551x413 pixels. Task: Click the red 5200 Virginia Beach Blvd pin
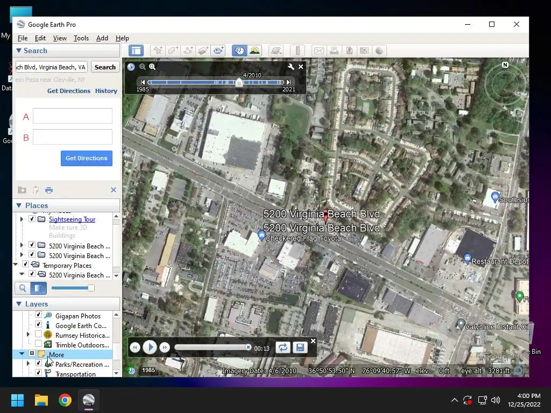[326, 217]
